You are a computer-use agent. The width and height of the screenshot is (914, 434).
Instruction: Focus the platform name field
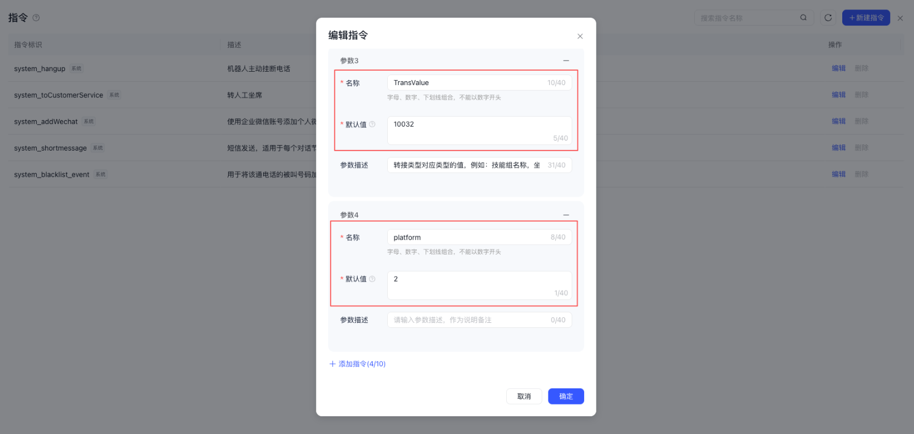(x=479, y=237)
